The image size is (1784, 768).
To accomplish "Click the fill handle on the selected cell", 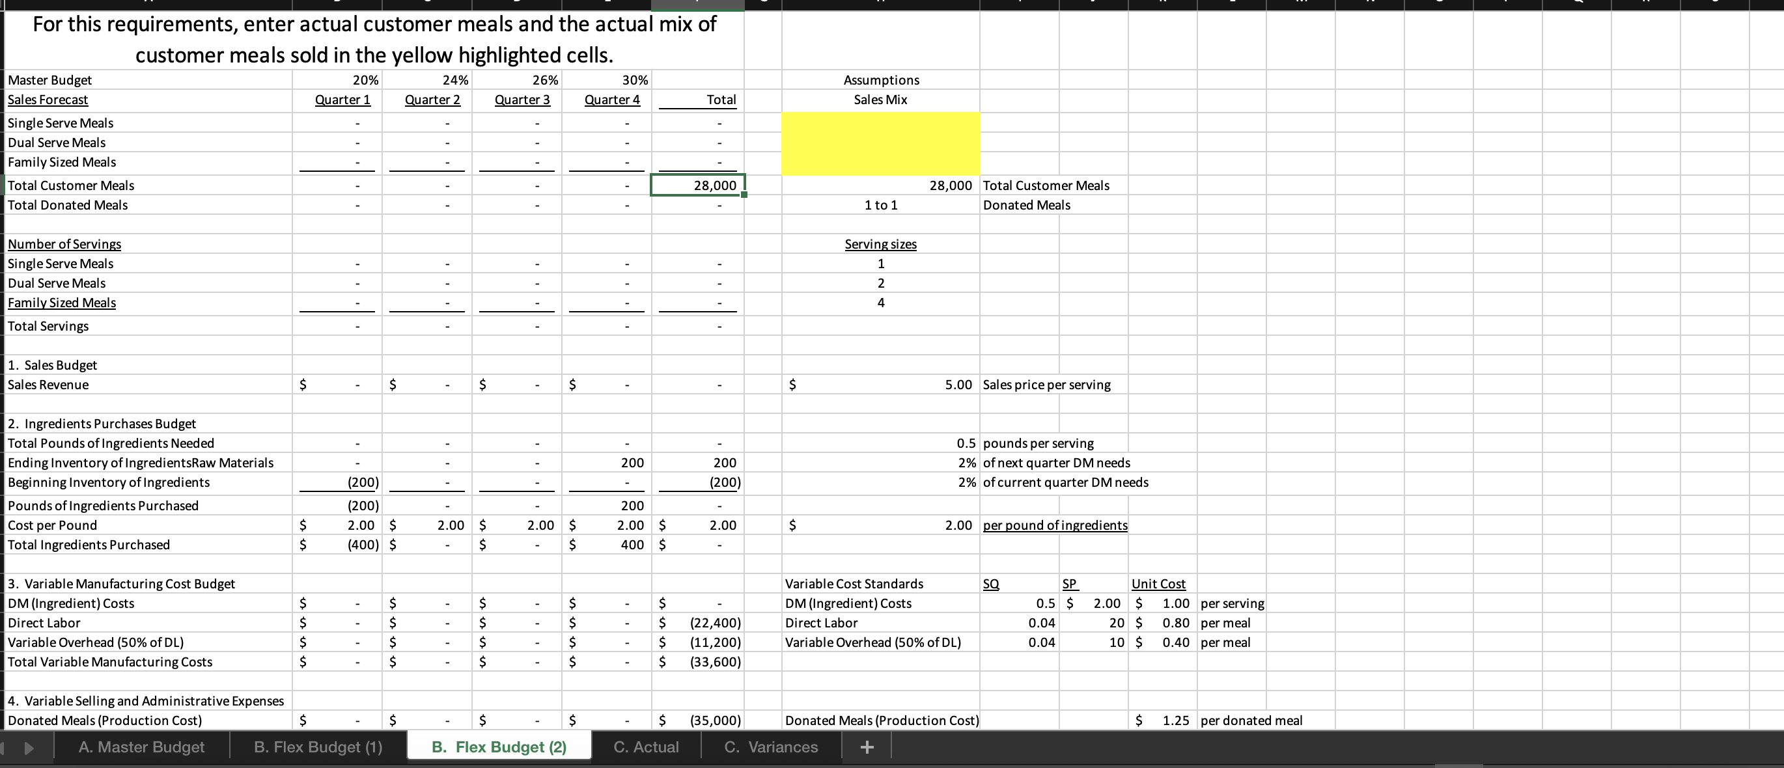I will [743, 195].
